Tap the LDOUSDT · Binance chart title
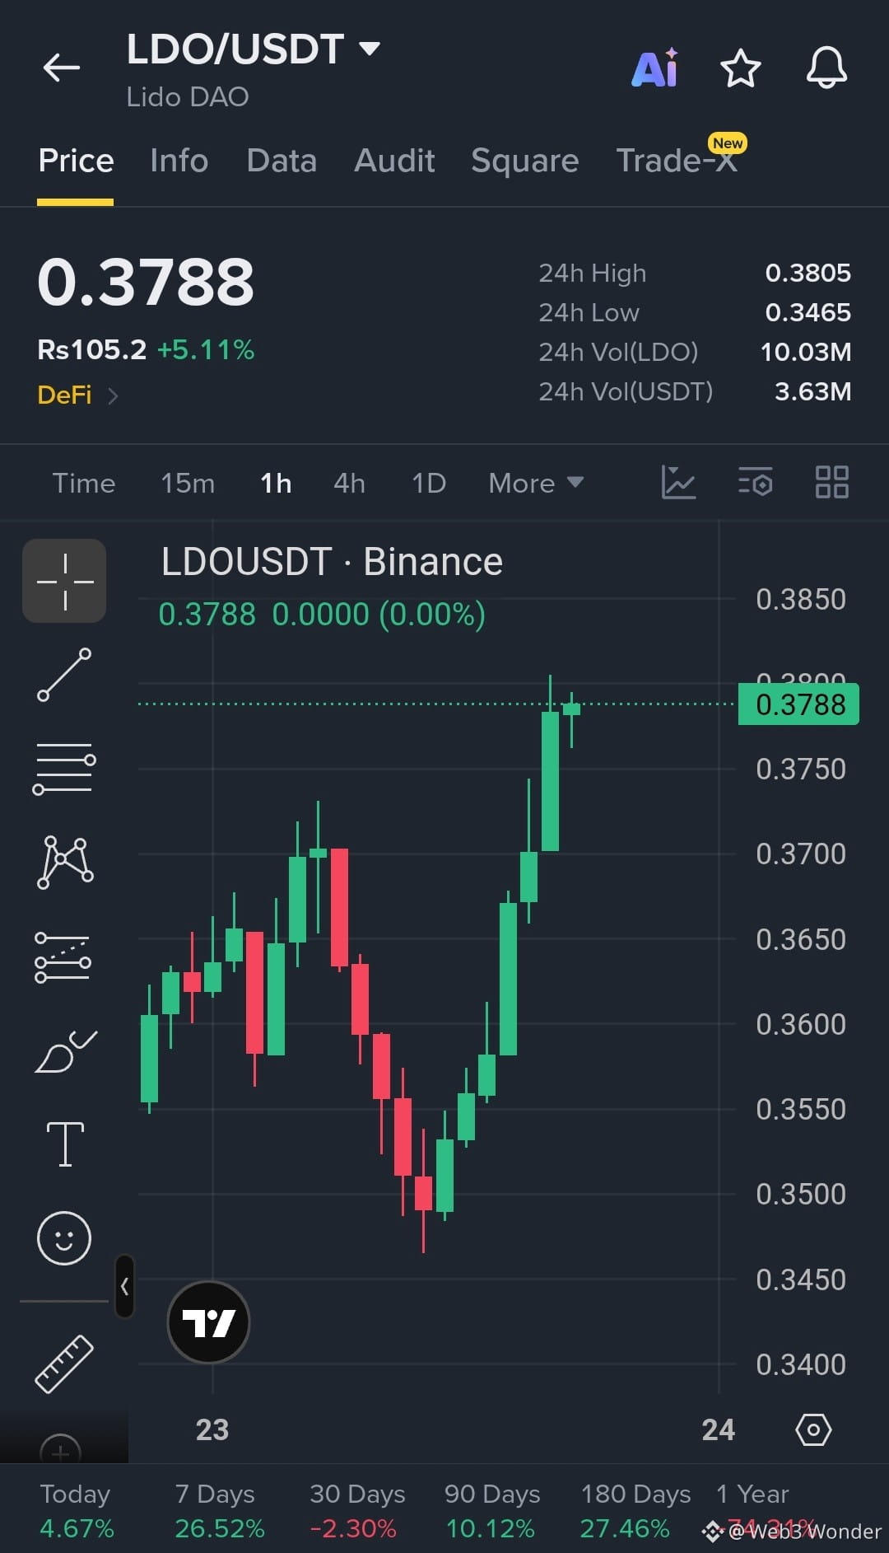The image size is (889, 1553). tap(332, 562)
